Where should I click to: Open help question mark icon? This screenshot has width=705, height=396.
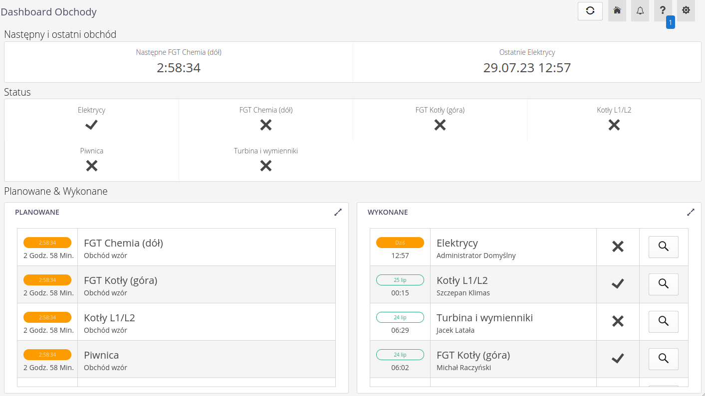(x=663, y=11)
